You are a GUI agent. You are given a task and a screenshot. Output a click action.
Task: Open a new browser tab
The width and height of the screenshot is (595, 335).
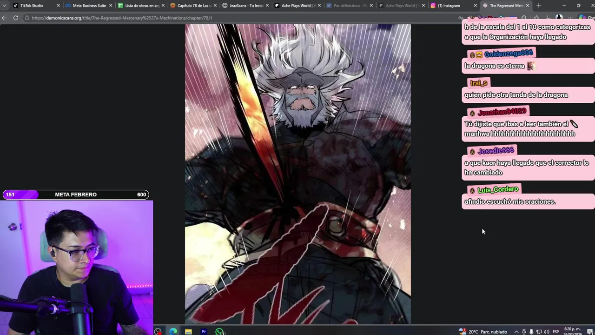click(x=538, y=6)
